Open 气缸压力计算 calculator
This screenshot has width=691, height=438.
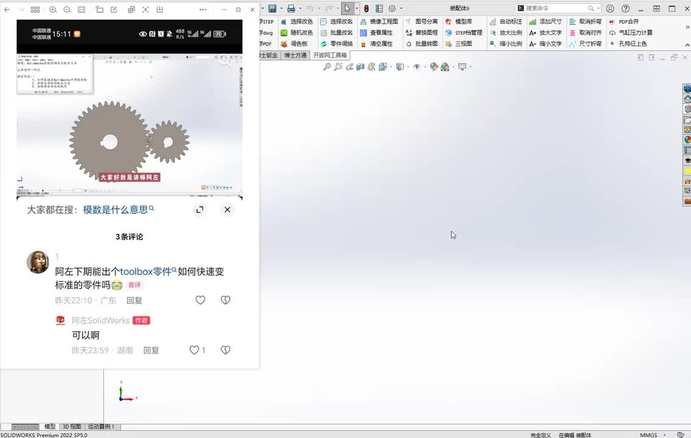pos(631,33)
